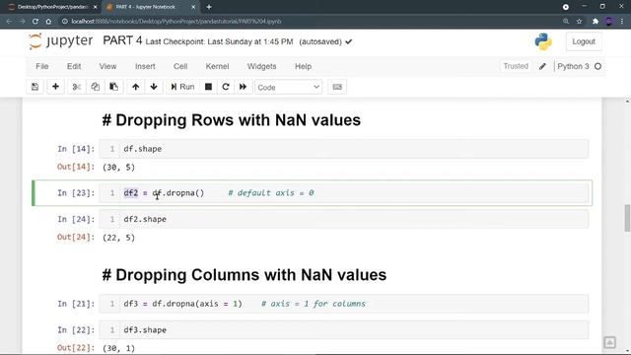Click the Python 3 kernel idle circle

coord(598,66)
